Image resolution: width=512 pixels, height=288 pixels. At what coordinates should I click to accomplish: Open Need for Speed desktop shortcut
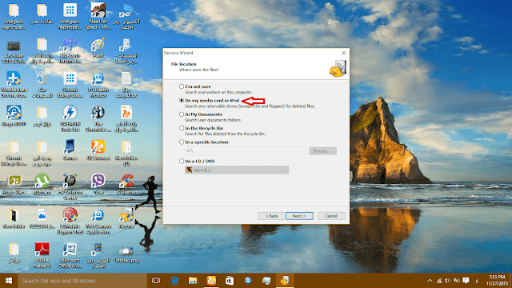coord(98,16)
